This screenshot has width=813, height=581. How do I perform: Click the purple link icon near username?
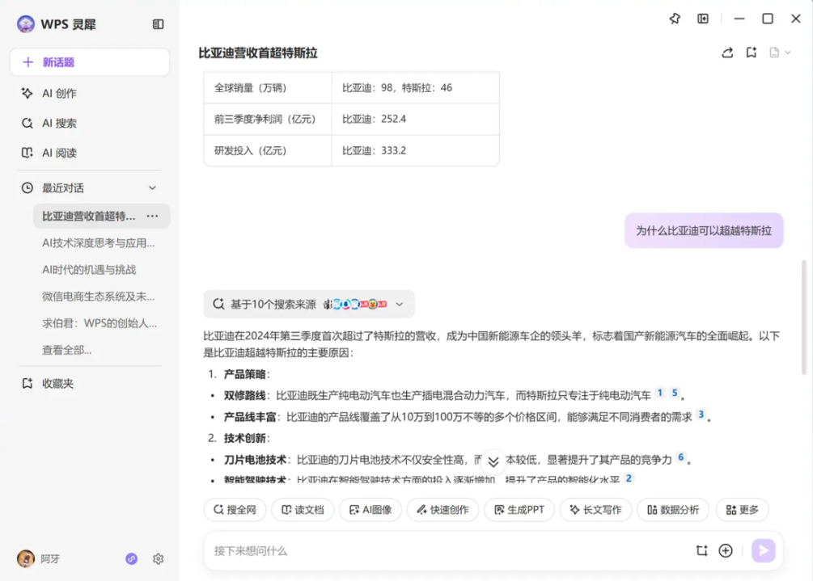click(x=131, y=558)
